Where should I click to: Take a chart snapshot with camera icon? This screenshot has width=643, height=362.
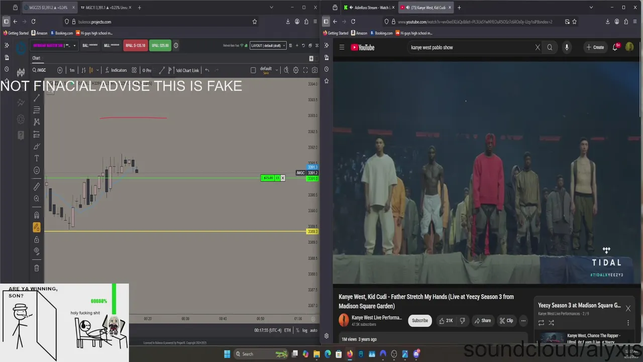pyautogui.click(x=315, y=70)
